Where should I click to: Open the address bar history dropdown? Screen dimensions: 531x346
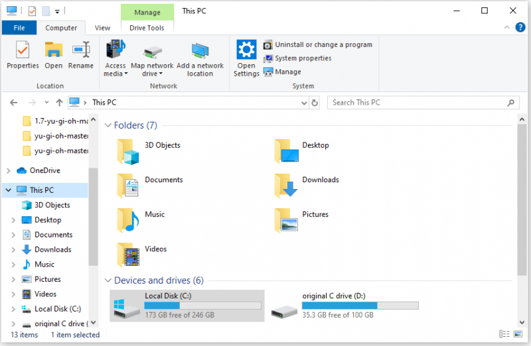pyautogui.click(x=304, y=103)
